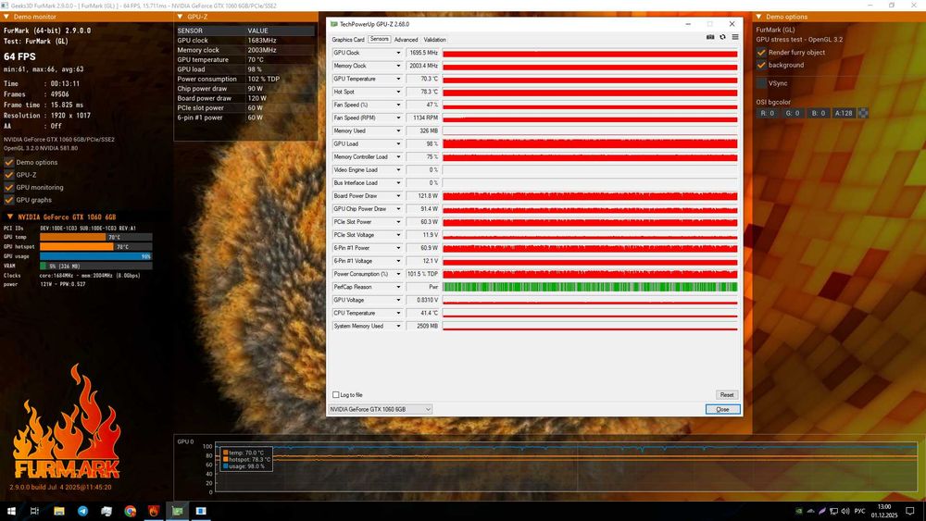This screenshot has width=926, height=521.
Task: Click the Reset button in GPU-Z
Action: (x=727, y=395)
